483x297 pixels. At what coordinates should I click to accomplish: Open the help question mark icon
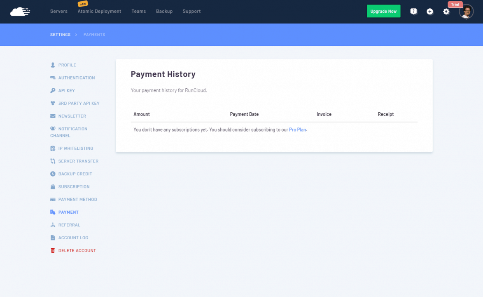413,12
